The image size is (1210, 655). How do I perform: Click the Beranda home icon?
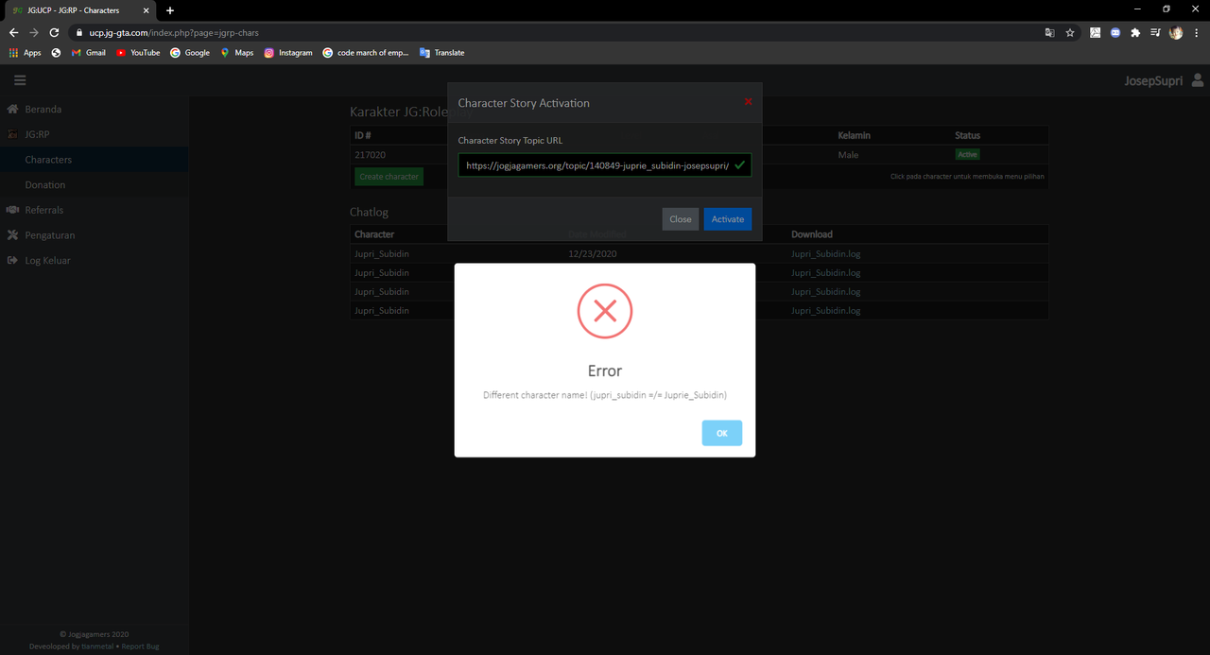tap(12, 110)
